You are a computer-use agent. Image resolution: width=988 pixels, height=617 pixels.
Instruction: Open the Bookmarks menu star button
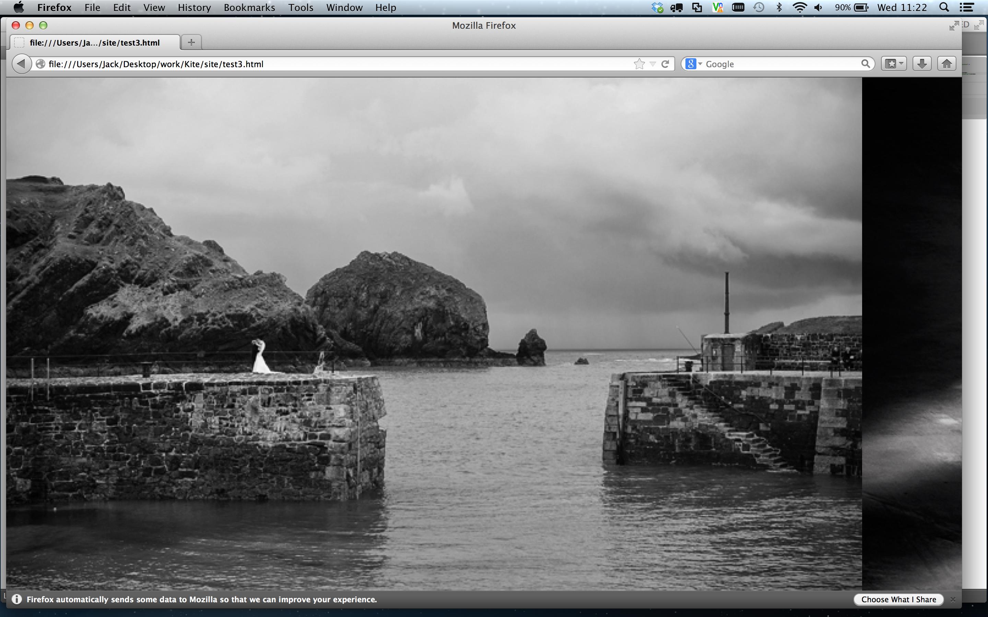(x=893, y=64)
